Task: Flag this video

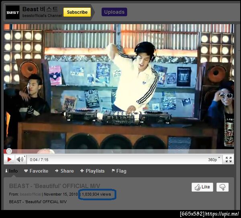Action: click(x=119, y=171)
